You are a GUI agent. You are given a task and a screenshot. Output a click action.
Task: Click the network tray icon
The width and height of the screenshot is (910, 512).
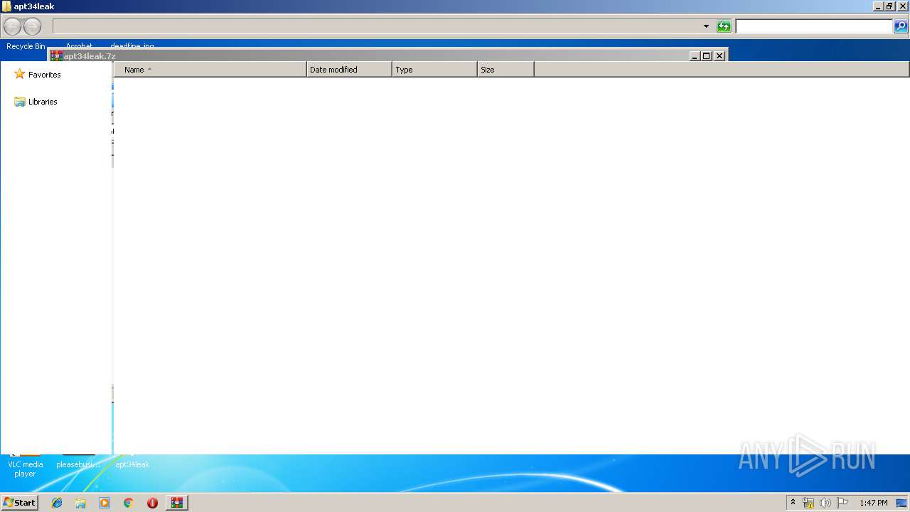808,503
